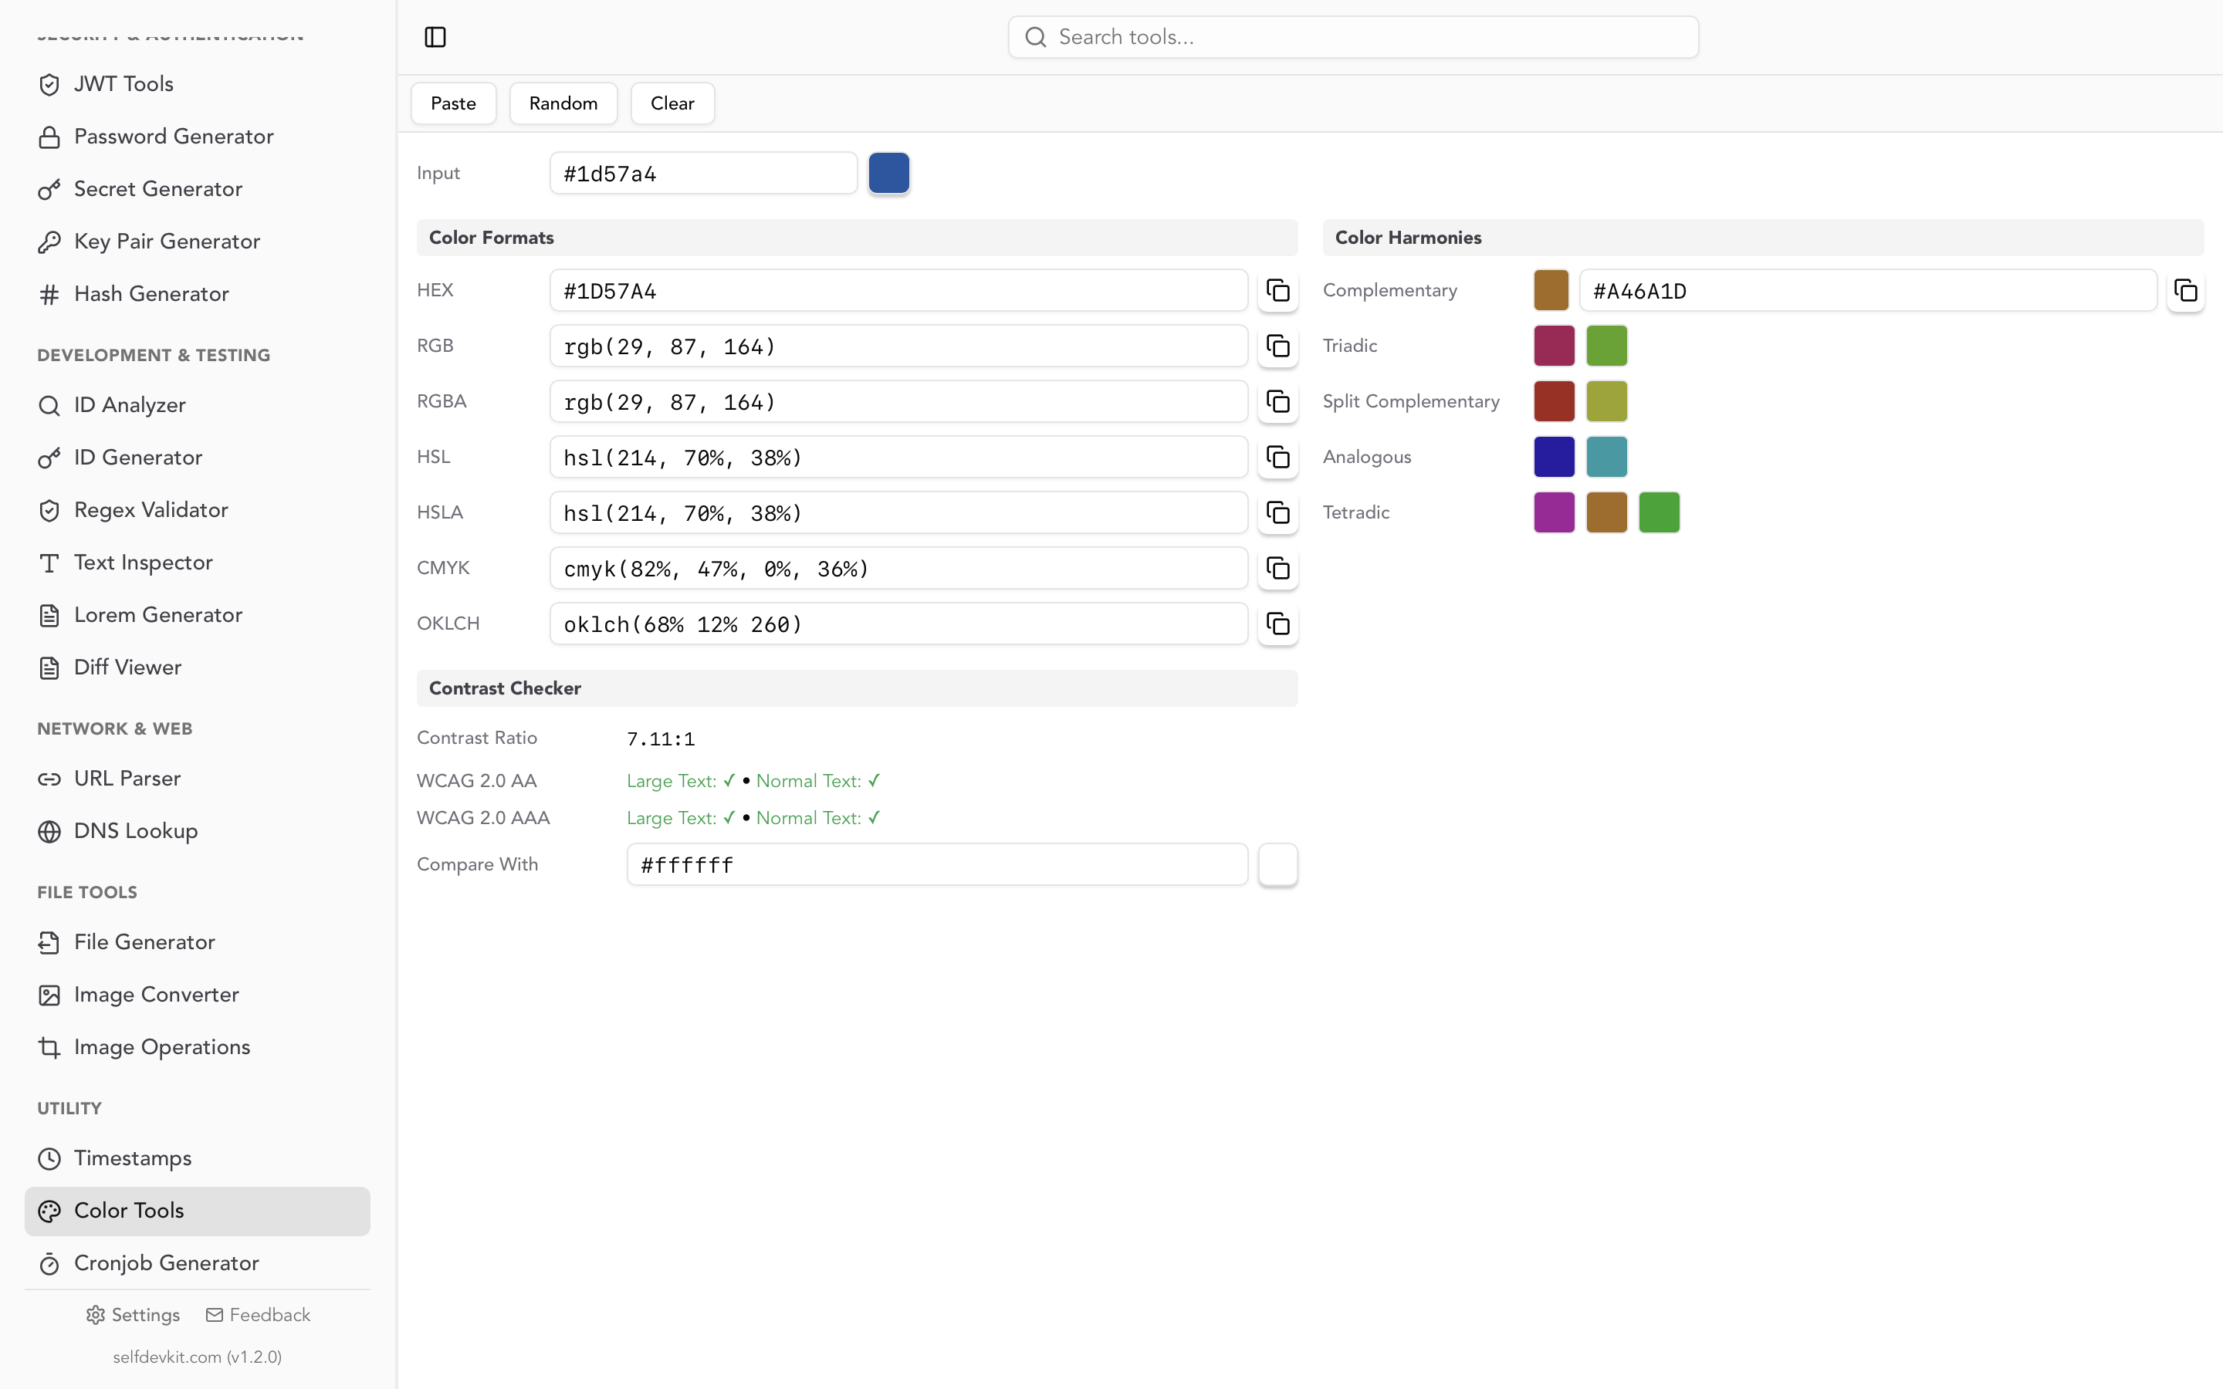Copy the OKLCH value

pyautogui.click(x=1277, y=624)
